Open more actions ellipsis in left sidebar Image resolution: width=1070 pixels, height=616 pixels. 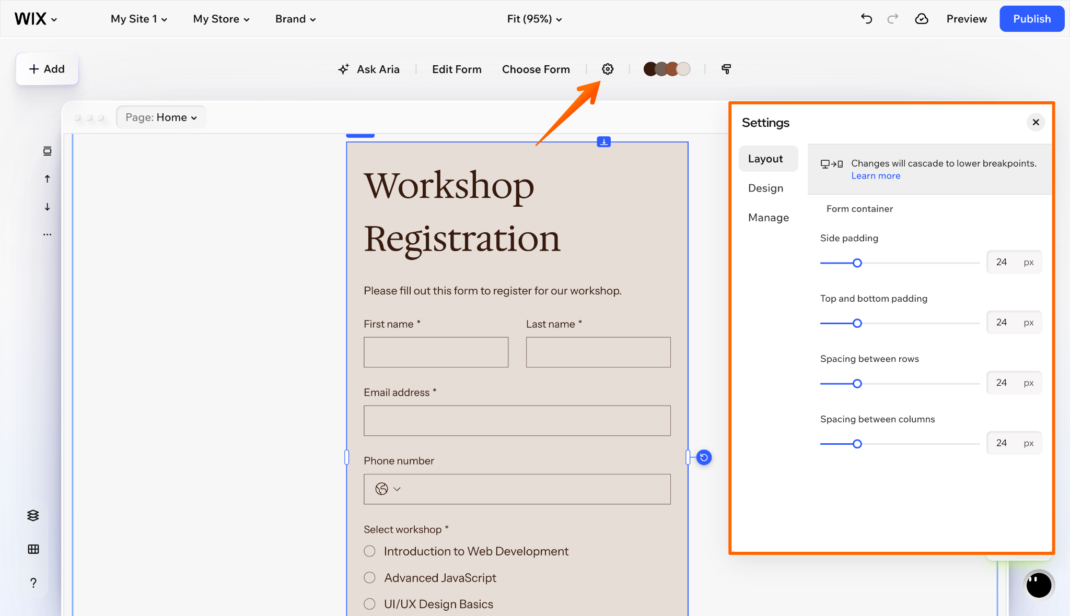pos(48,234)
